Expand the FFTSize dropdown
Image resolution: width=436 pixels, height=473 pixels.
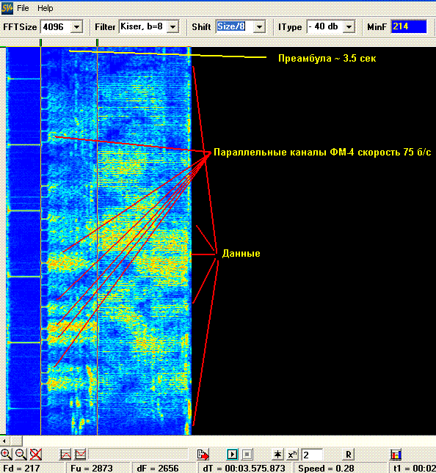[x=76, y=27]
